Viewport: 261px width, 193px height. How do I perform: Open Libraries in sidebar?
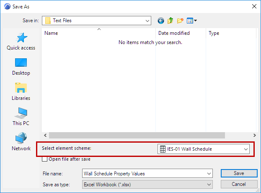point(21,91)
